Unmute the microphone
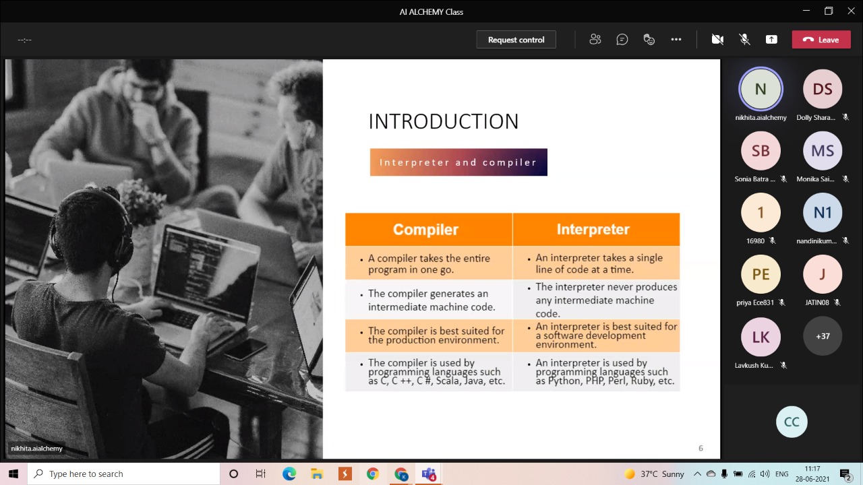The image size is (863, 485). (744, 40)
